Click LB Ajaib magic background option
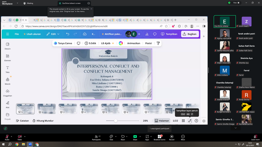Image resolution: width=262 pixels, height=147 pixels. pyautogui.click(x=107, y=43)
